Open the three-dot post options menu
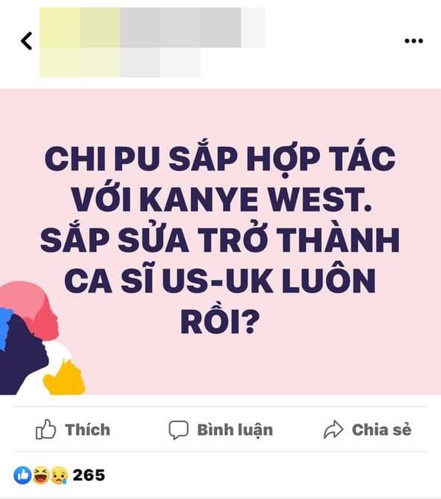 (x=414, y=41)
